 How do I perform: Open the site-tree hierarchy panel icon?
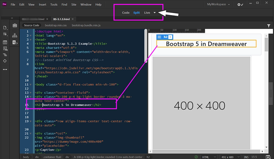[x=15, y=35]
